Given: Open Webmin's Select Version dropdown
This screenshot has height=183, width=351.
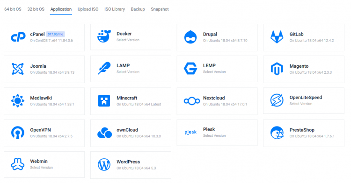Looking at the screenshot, I should coord(41,168).
